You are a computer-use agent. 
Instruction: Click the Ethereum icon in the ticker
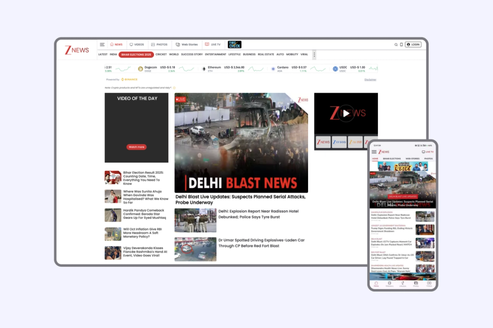(x=204, y=69)
